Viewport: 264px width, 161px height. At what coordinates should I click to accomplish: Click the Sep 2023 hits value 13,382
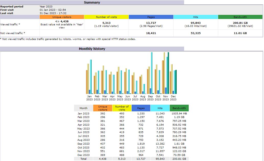tap(160, 144)
